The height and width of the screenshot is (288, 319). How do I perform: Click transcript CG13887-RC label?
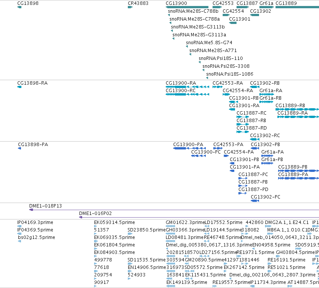pos(252,113)
